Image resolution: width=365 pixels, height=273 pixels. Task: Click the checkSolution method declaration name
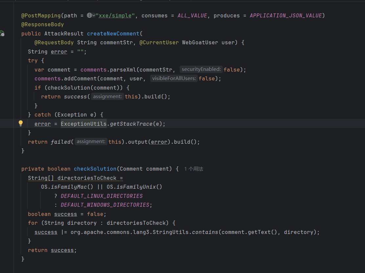(x=95, y=169)
